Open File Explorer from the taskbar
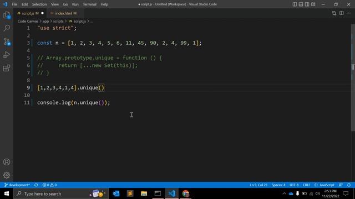The width and height of the screenshot is (355, 199). [x=144, y=193]
